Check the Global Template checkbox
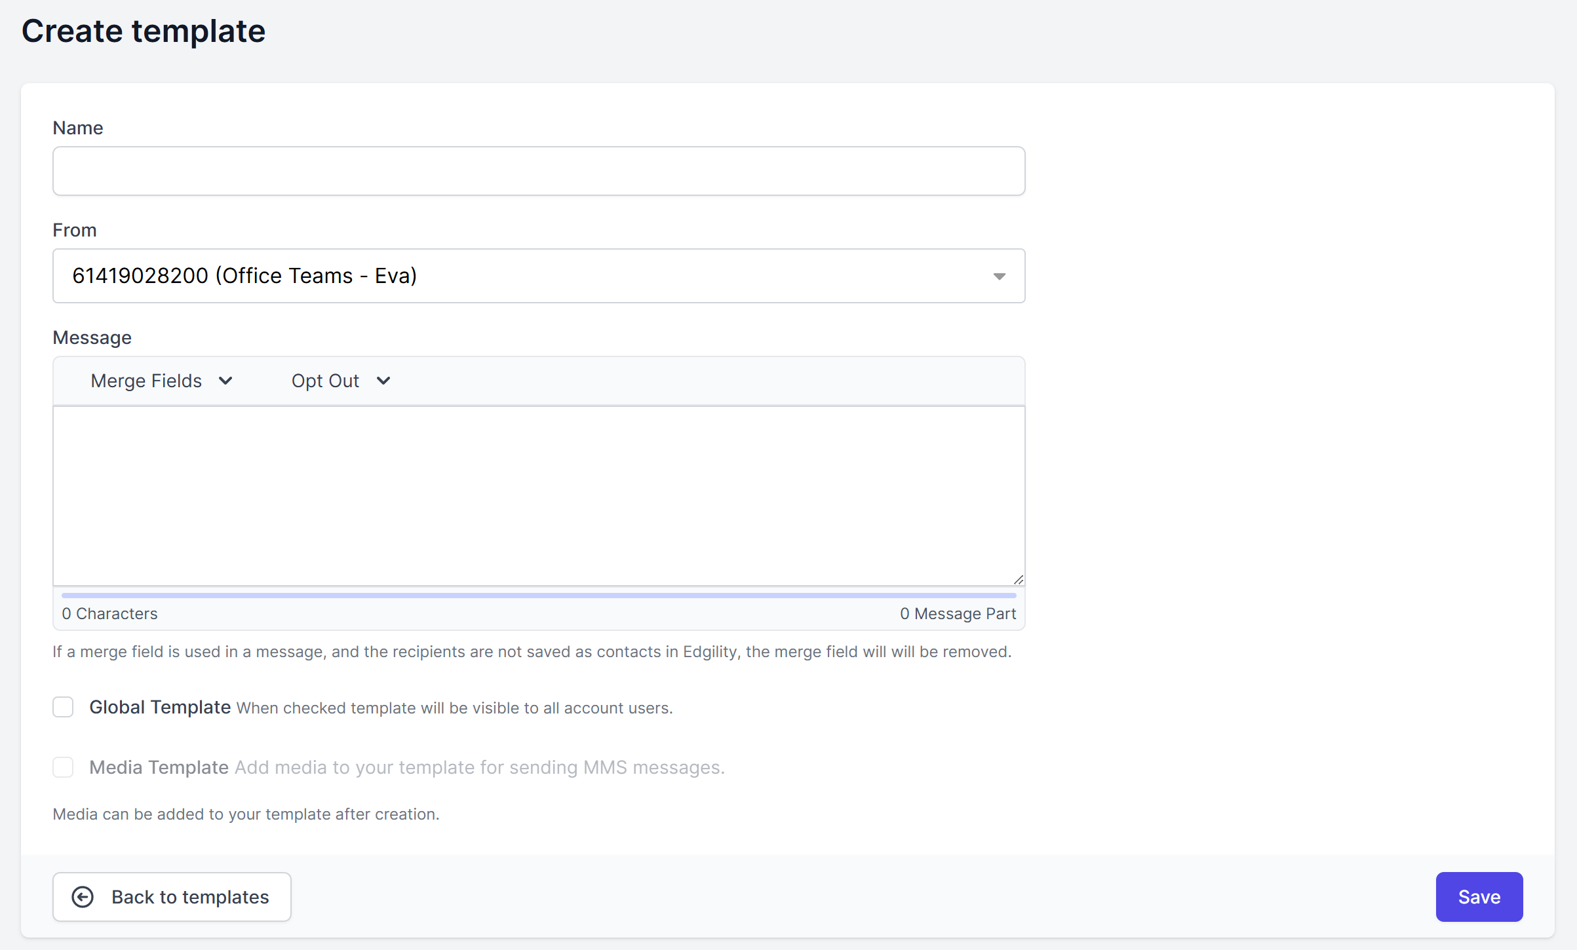 tap(63, 707)
